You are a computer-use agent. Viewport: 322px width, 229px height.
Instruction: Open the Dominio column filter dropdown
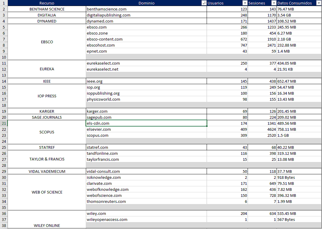pos(204,3)
